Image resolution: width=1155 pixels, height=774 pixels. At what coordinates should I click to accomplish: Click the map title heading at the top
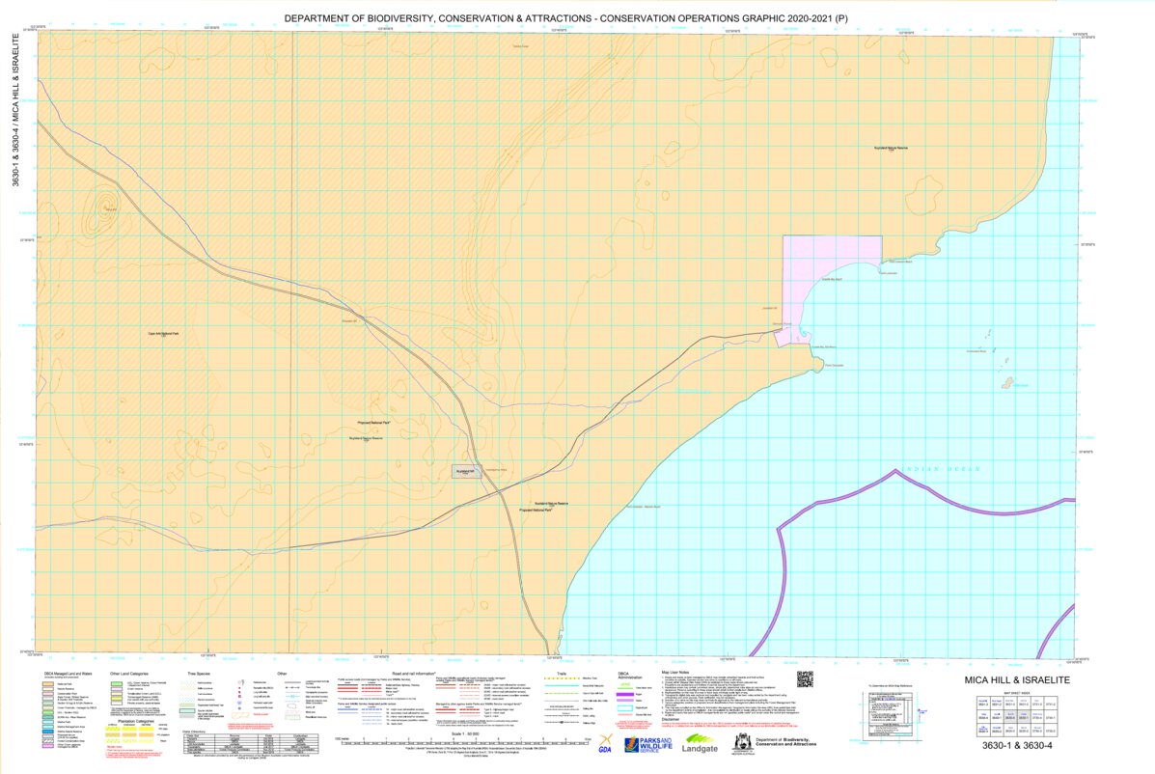tap(565, 17)
